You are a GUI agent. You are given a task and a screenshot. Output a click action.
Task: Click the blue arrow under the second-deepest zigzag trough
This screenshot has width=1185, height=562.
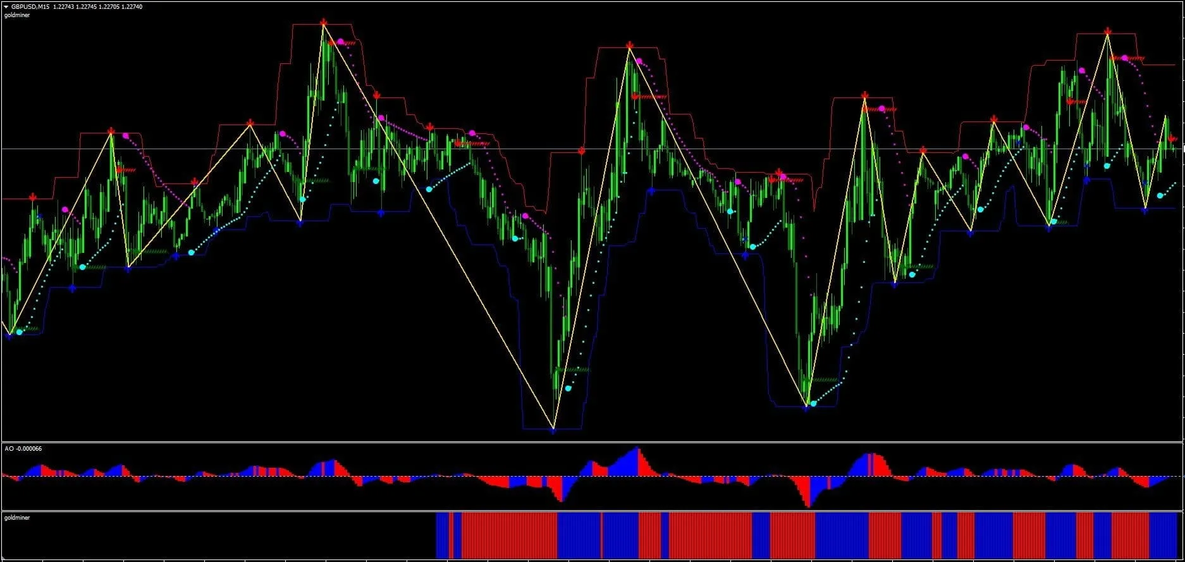click(x=805, y=409)
